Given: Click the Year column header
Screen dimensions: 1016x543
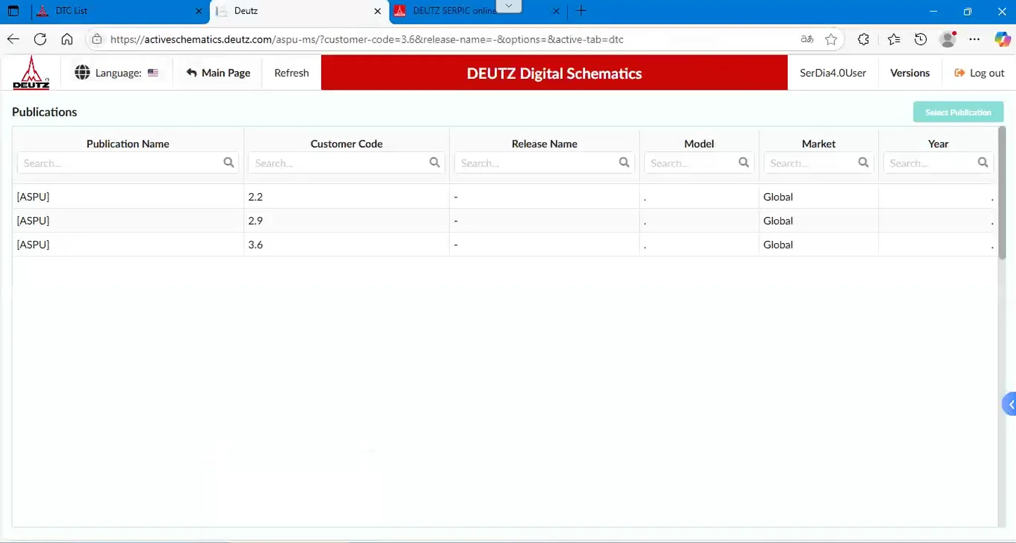Looking at the screenshot, I should click(x=938, y=144).
